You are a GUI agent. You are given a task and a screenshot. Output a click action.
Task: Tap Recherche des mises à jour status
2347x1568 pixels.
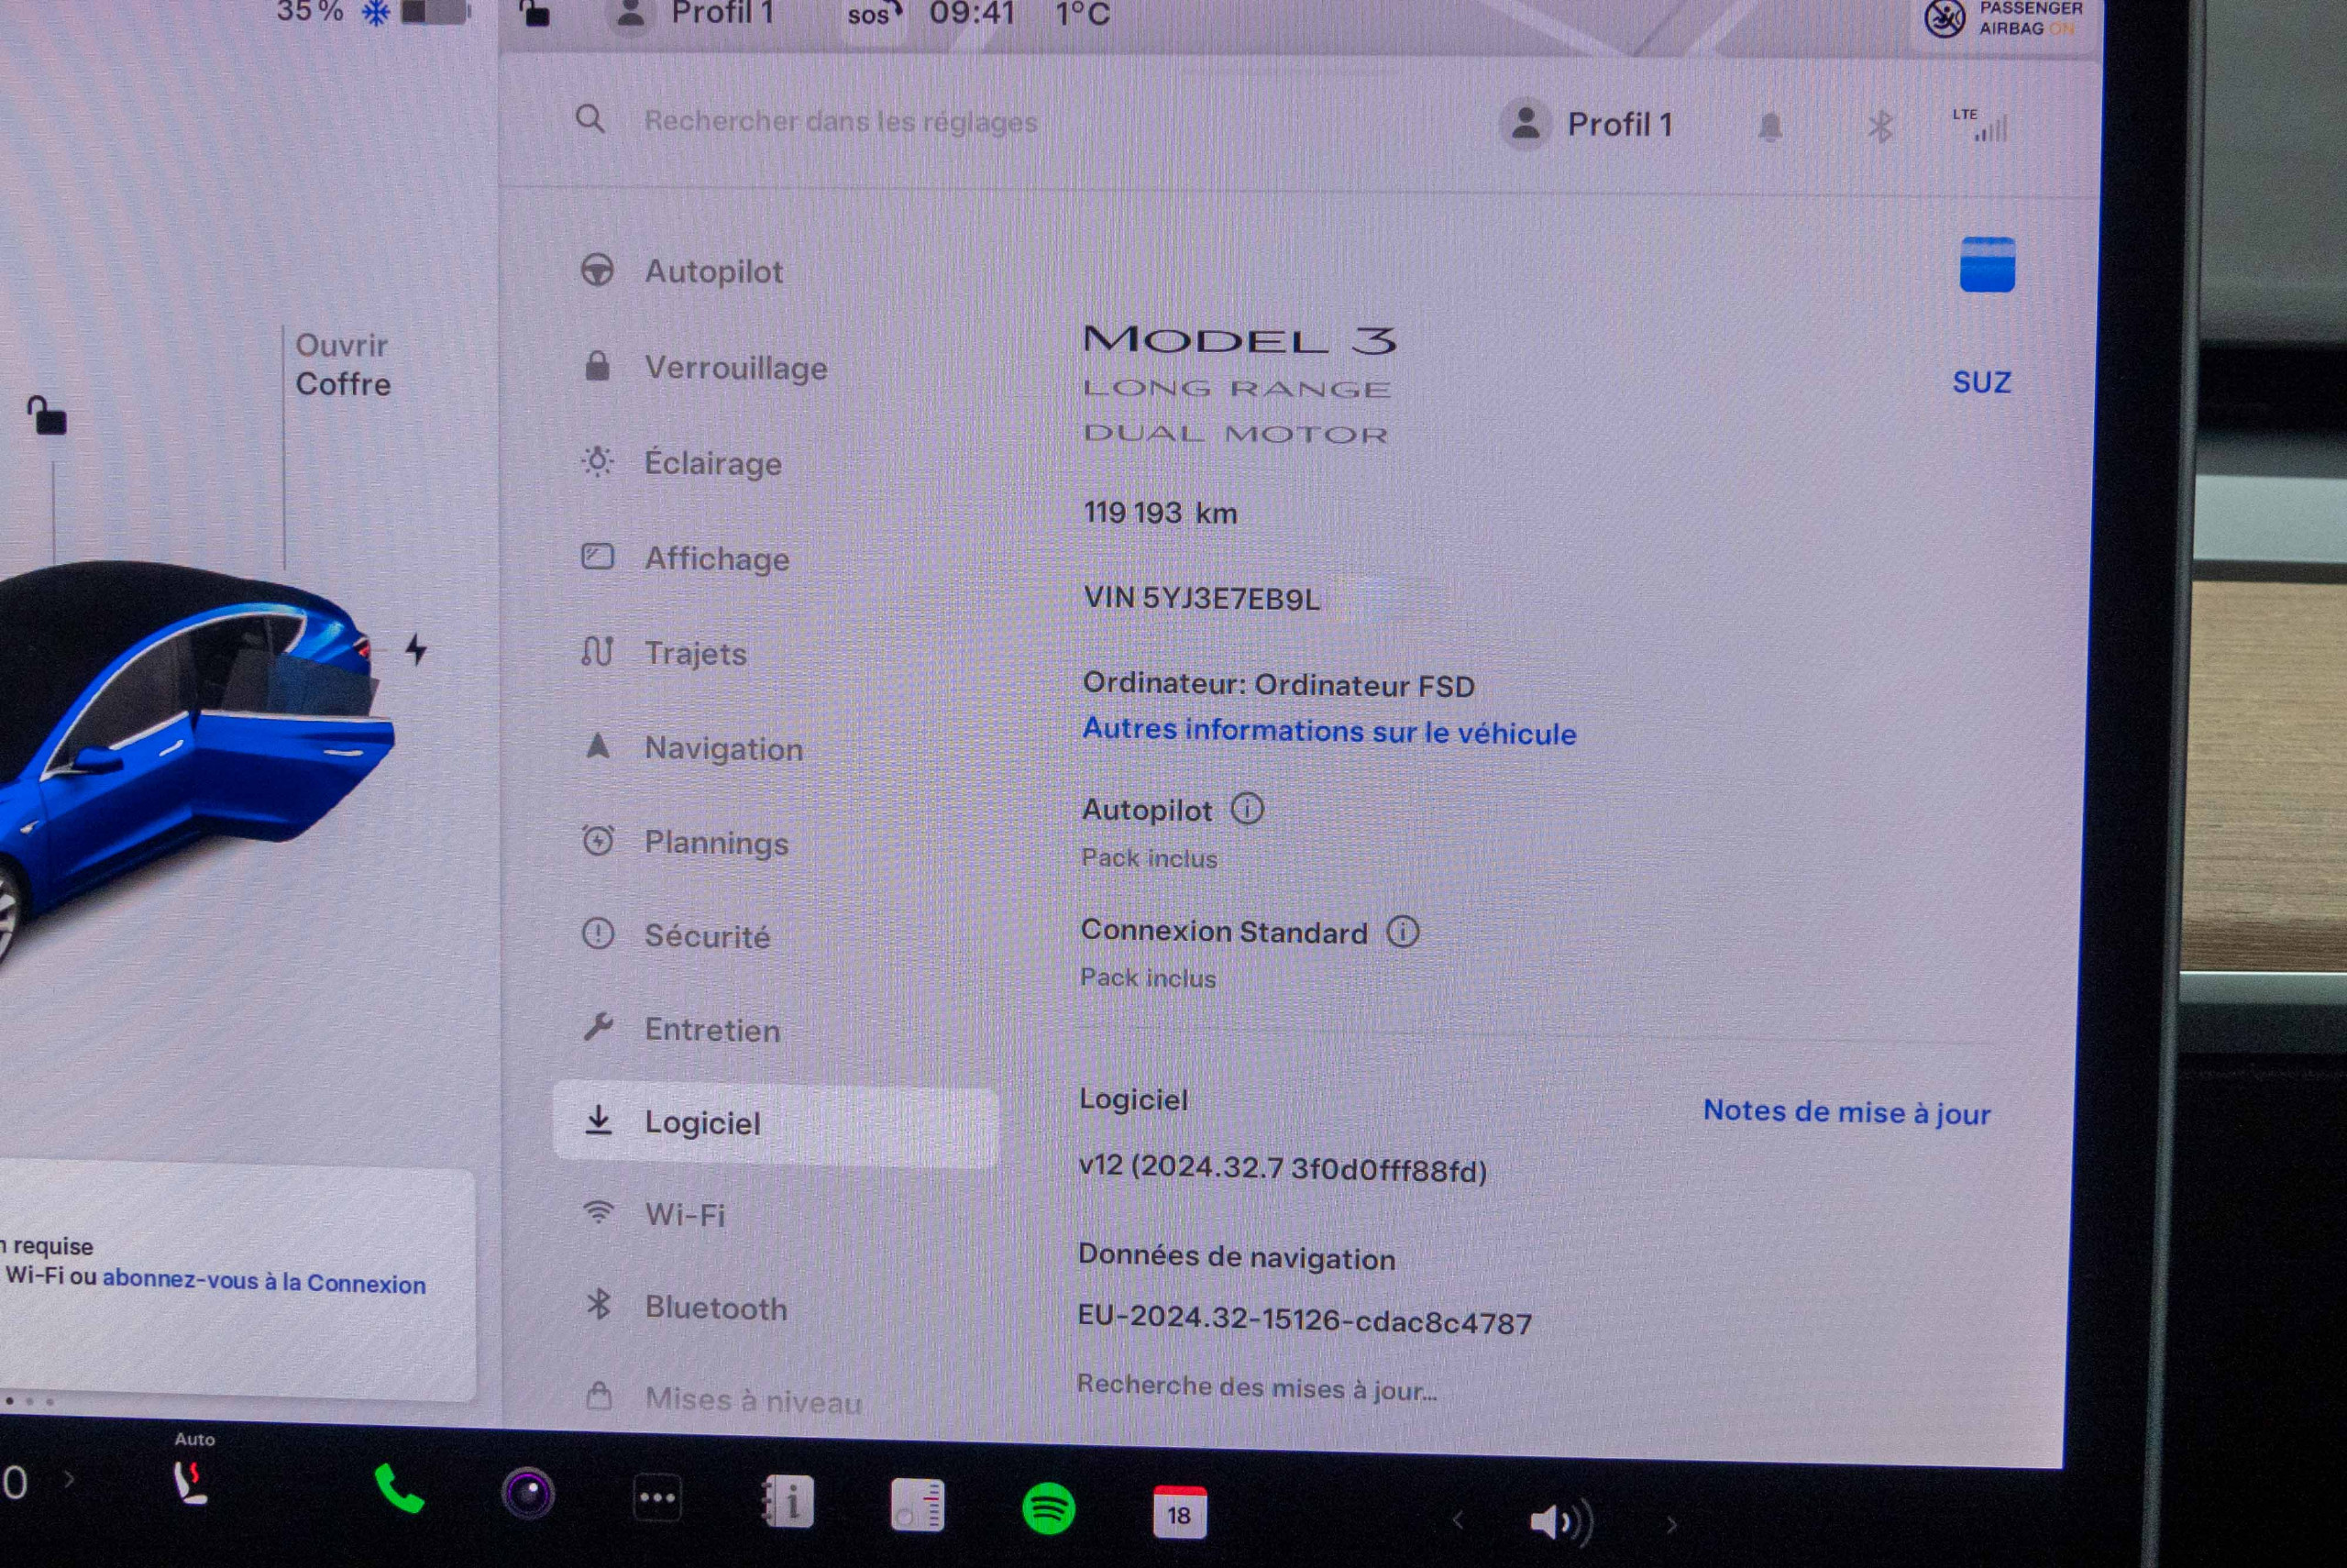click(x=1256, y=1387)
